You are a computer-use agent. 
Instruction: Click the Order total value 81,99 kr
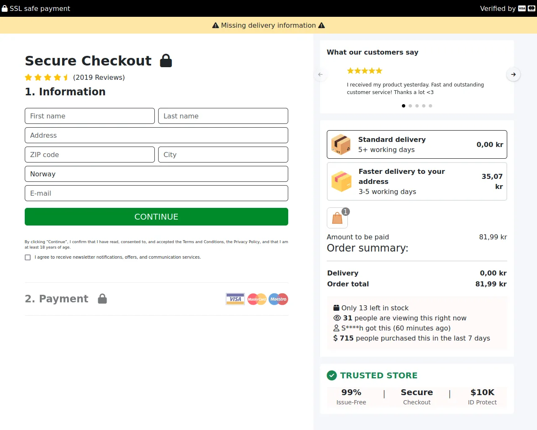pyautogui.click(x=491, y=284)
